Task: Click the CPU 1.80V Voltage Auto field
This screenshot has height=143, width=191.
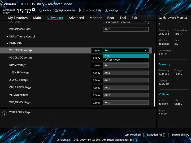Action: tap(126, 88)
